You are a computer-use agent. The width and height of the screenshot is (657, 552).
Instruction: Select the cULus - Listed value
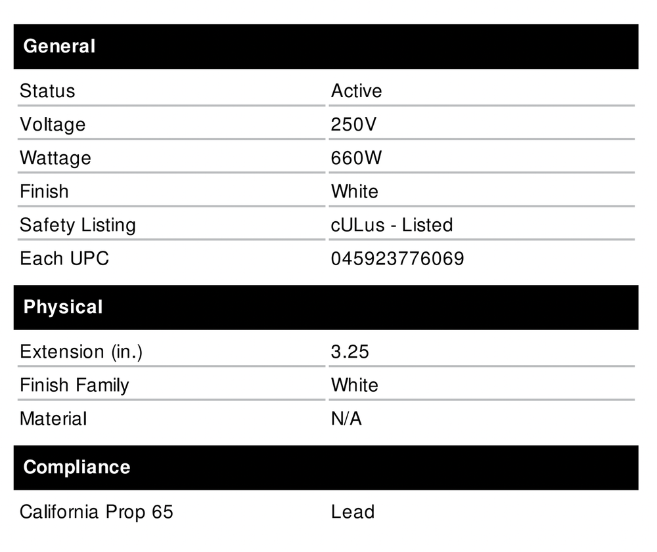click(x=392, y=225)
